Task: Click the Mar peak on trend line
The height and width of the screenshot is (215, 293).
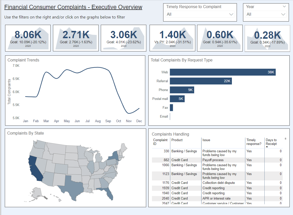Action: click(x=46, y=72)
